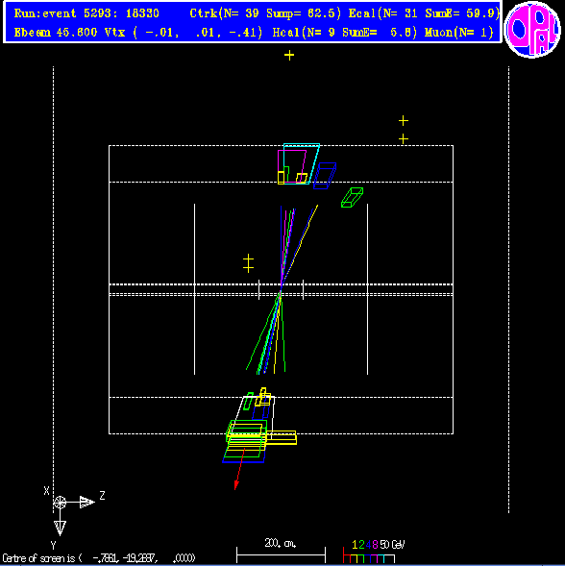Select the lone yellow plus marker at top

click(289, 55)
